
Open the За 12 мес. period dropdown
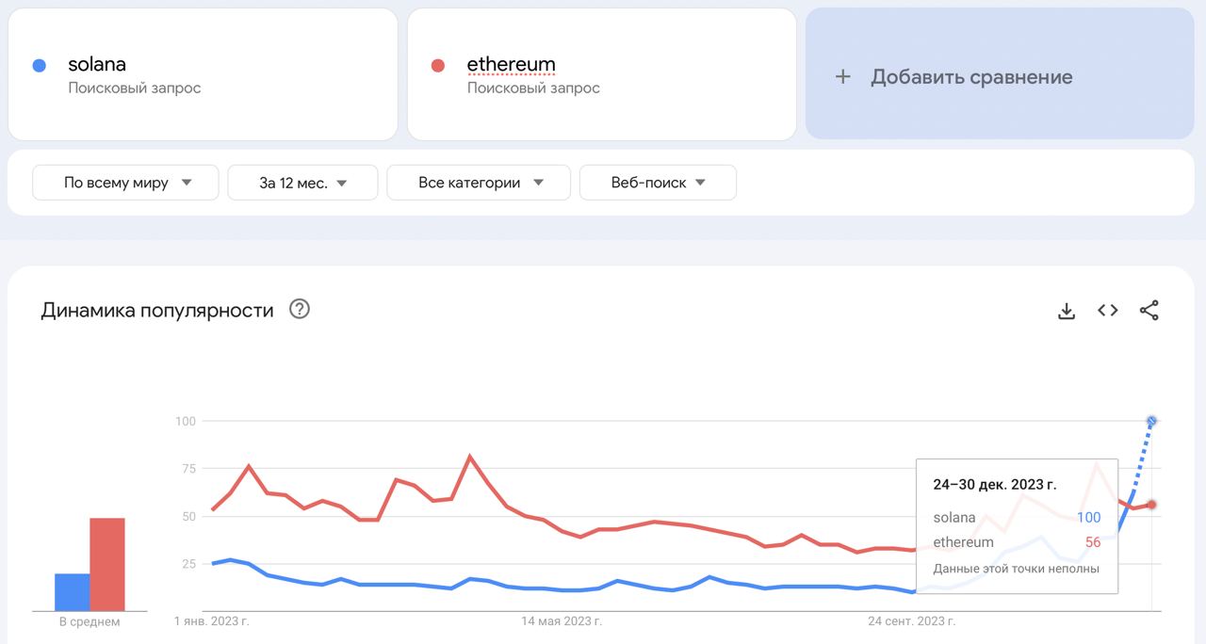302,183
